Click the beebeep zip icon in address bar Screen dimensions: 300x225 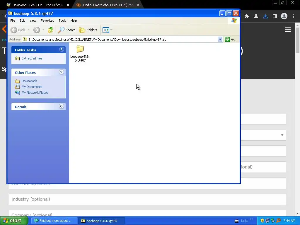[x=25, y=40]
